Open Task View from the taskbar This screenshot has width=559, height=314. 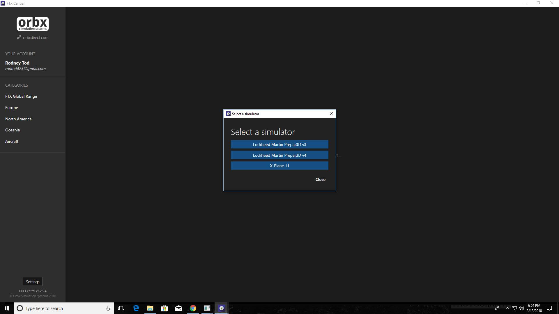121,308
